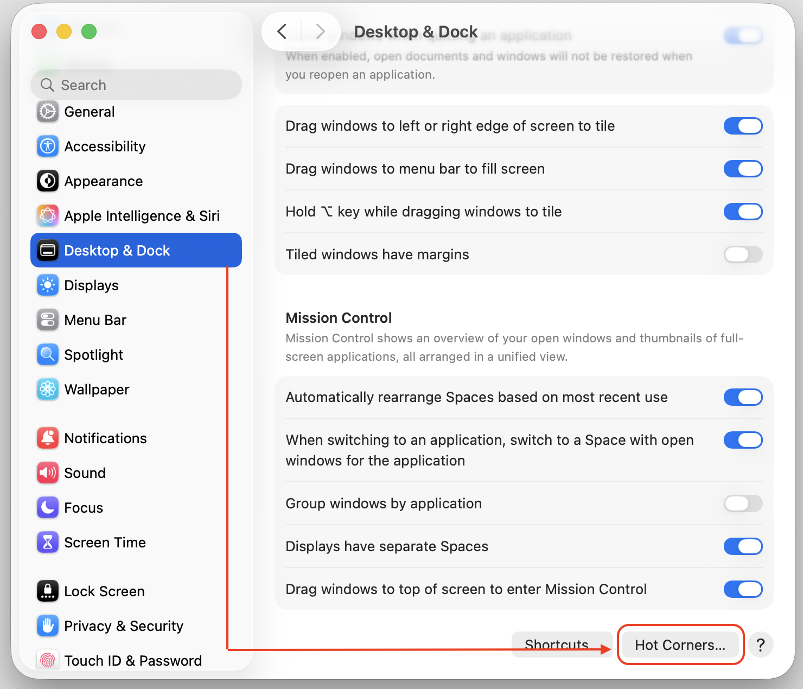
Task: Go back with the left chevron
Action: click(282, 31)
